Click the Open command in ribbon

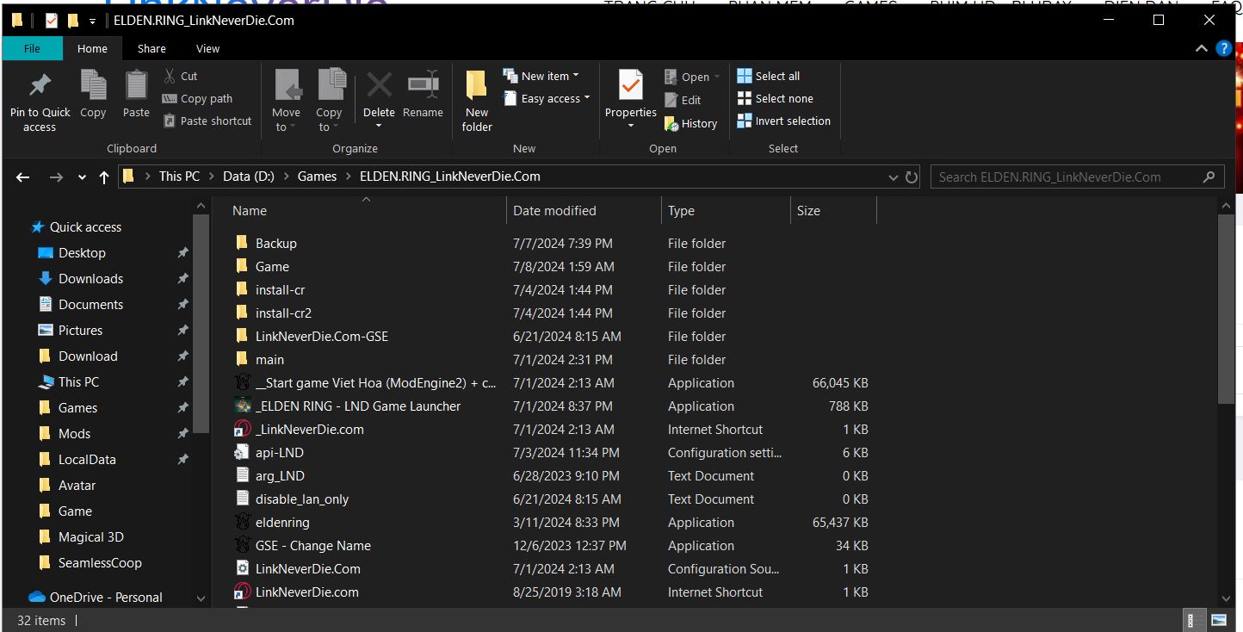point(692,77)
